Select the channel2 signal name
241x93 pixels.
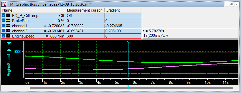click(x=20, y=31)
